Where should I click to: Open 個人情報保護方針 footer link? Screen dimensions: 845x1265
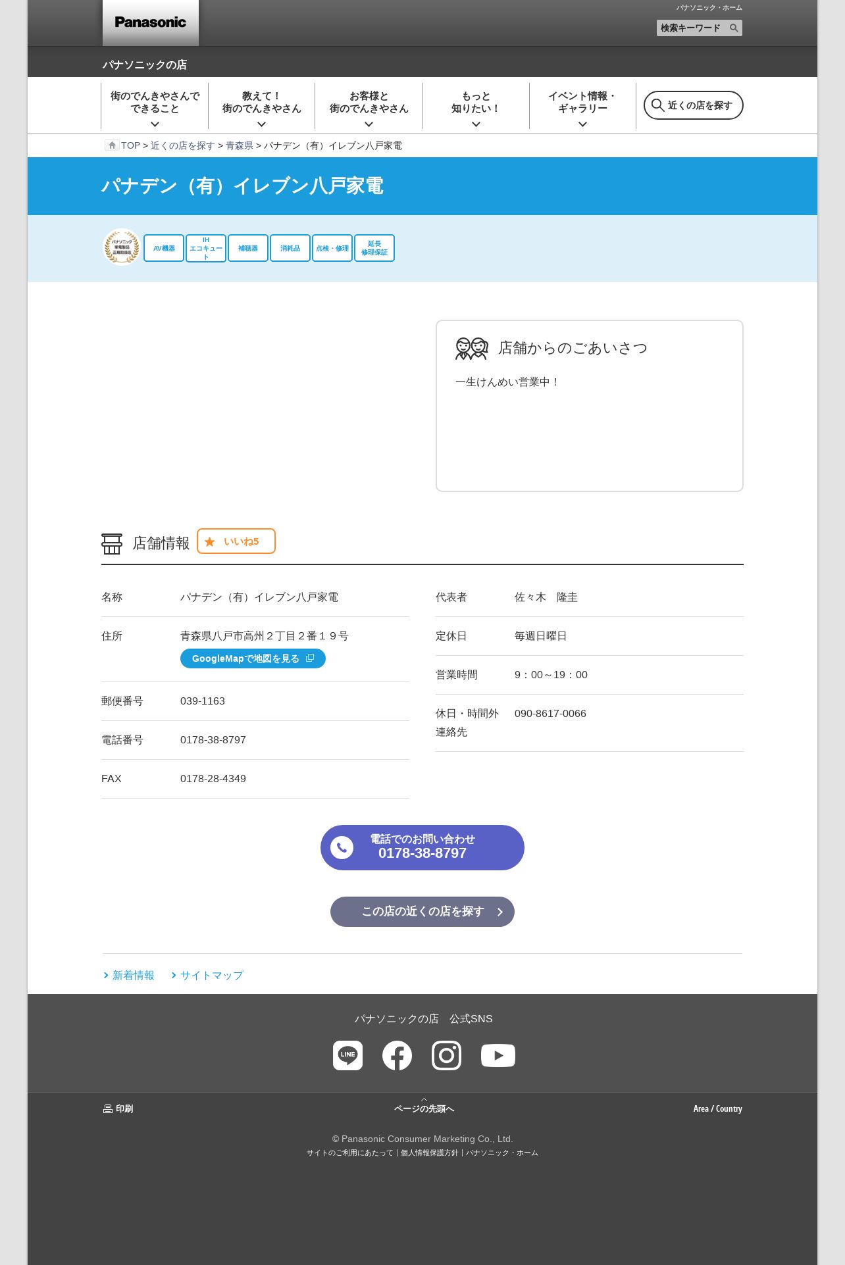[429, 1153]
